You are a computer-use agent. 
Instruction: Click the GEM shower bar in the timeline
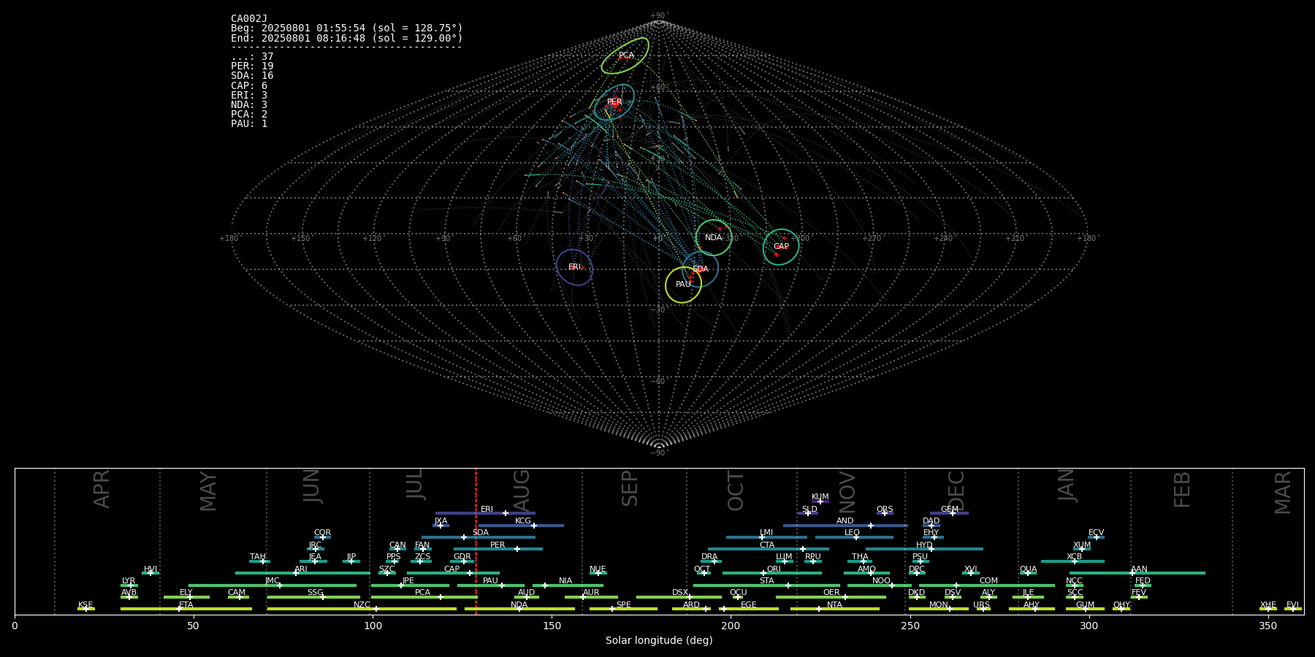pos(949,513)
